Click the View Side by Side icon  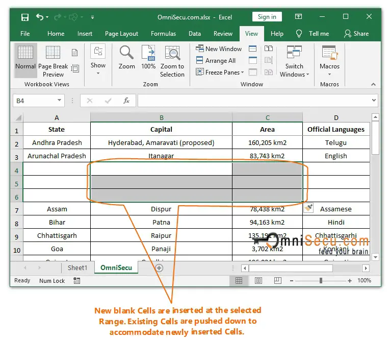coord(269,48)
